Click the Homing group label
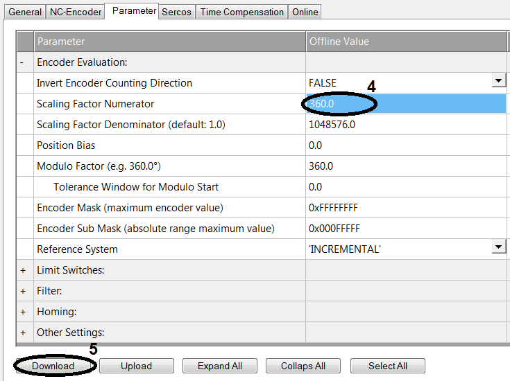Image resolution: width=510 pixels, height=381 pixels. point(57,312)
